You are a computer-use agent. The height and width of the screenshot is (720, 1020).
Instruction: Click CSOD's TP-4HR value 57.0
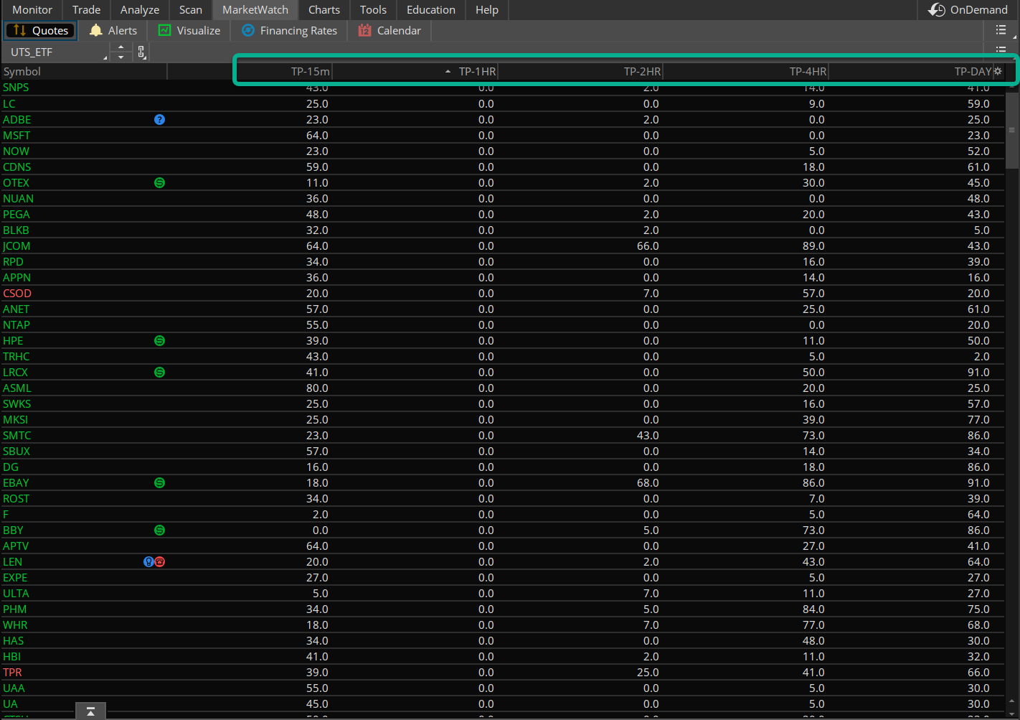[x=813, y=294]
